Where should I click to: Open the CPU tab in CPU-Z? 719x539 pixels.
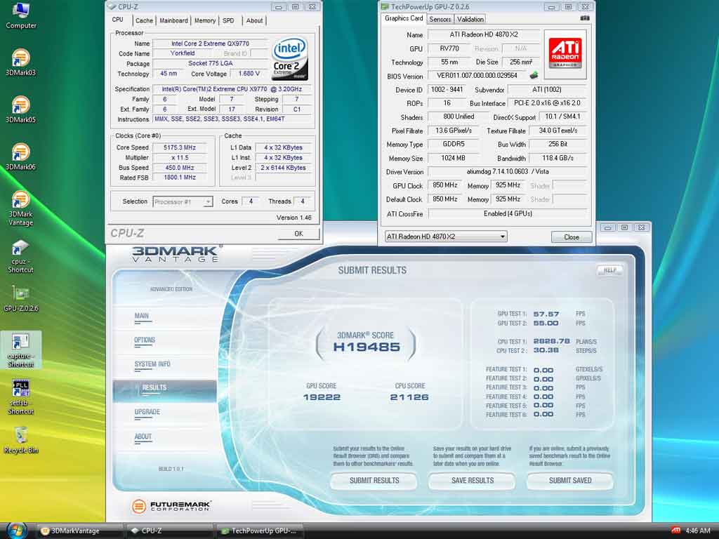[x=118, y=20]
